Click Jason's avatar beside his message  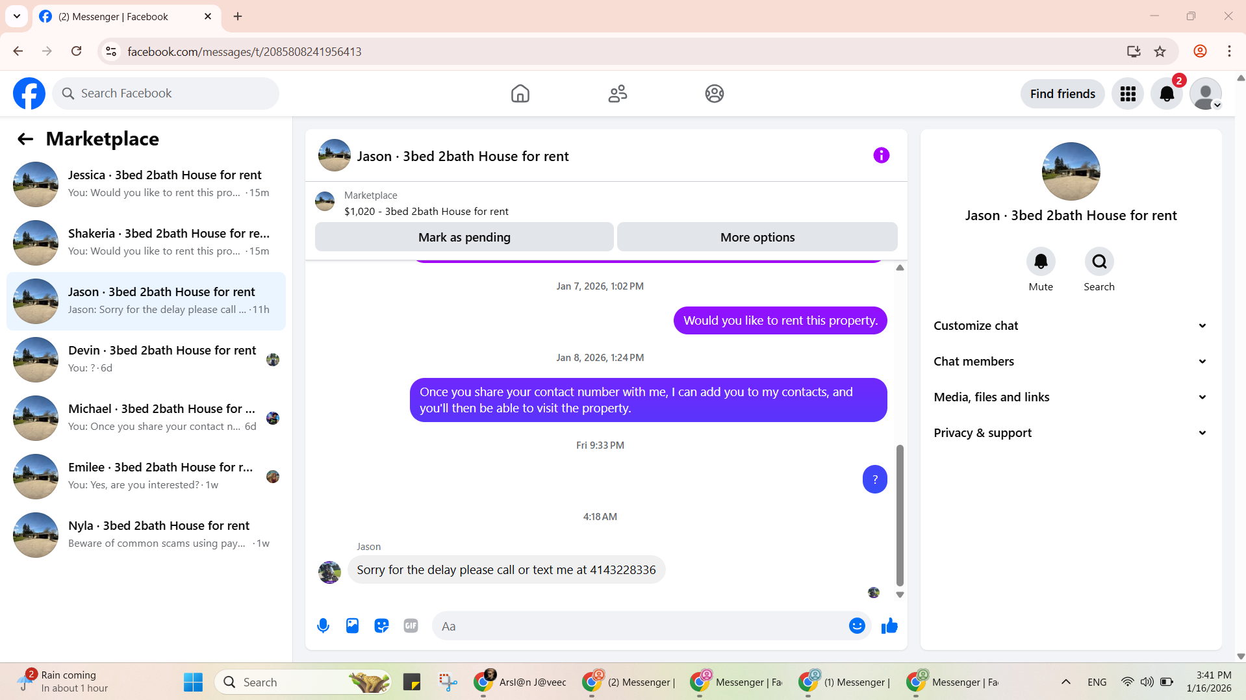[329, 572]
